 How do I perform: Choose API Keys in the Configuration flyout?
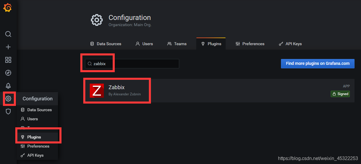pyautogui.click(x=37, y=155)
